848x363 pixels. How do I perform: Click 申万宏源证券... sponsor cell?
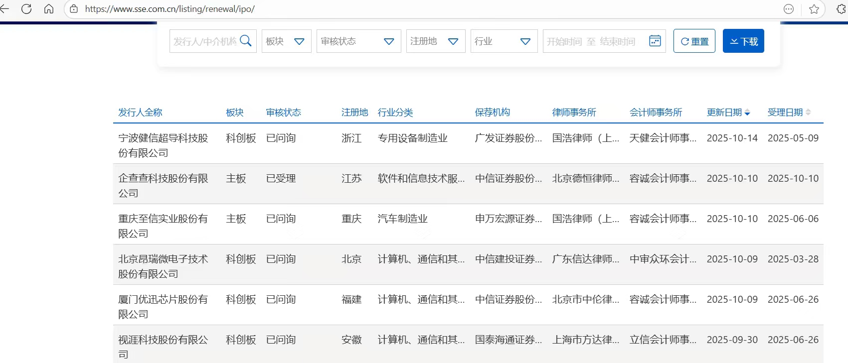pyautogui.click(x=509, y=219)
